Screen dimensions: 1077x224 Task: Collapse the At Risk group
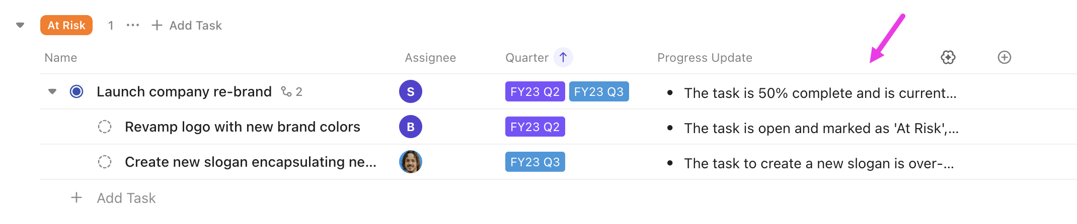(x=20, y=25)
